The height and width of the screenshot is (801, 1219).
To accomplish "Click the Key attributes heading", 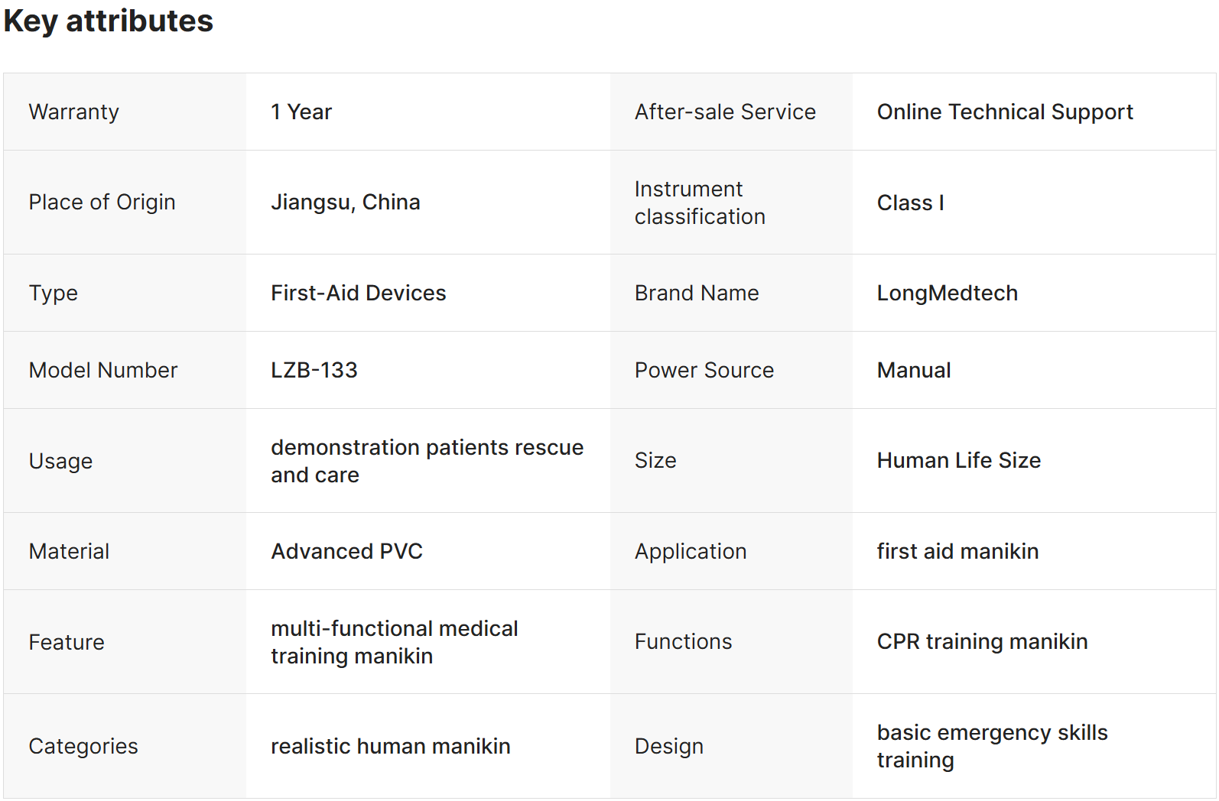I will coord(109,21).
